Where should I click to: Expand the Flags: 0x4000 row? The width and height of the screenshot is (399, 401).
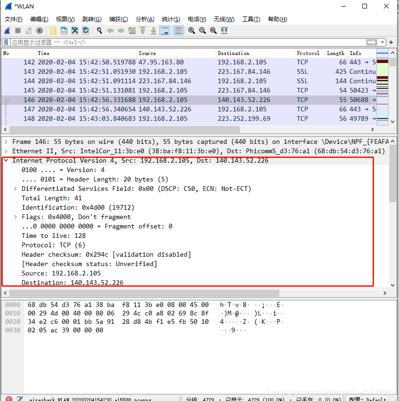16,217
